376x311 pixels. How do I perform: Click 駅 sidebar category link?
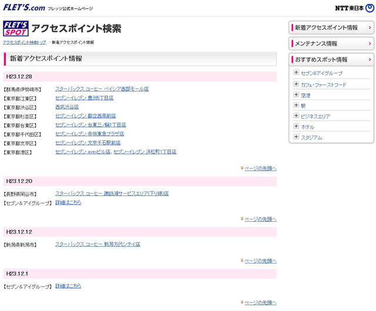coord(303,106)
